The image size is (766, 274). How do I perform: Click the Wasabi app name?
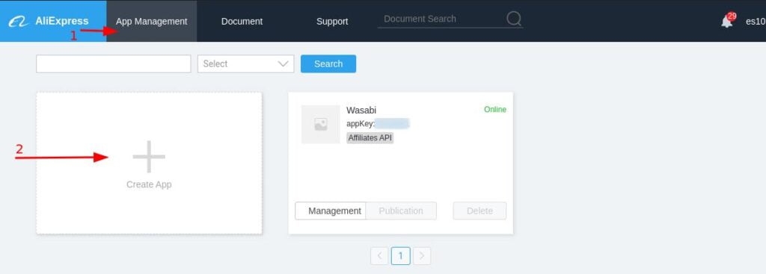pyautogui.click(x=361, y=110)
